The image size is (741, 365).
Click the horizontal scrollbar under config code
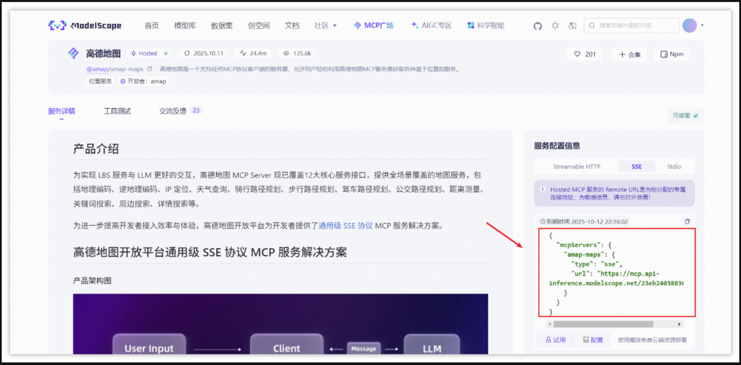[x=603, y=324]
